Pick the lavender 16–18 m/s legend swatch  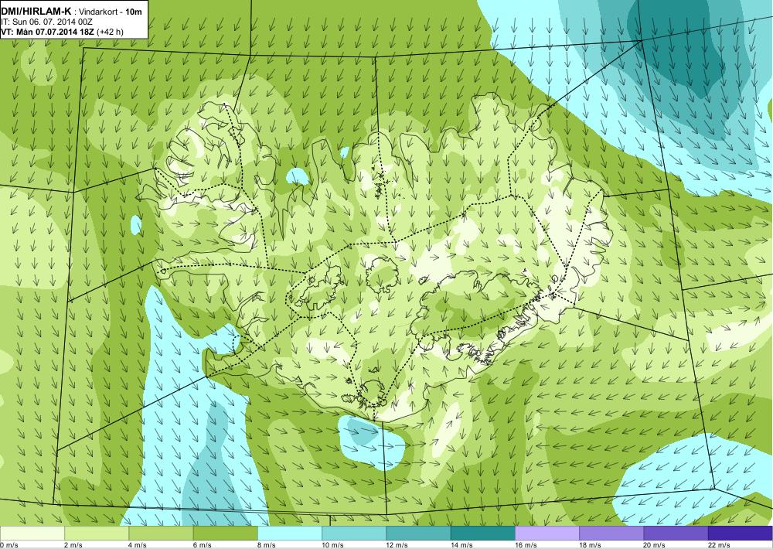[547, 534]
